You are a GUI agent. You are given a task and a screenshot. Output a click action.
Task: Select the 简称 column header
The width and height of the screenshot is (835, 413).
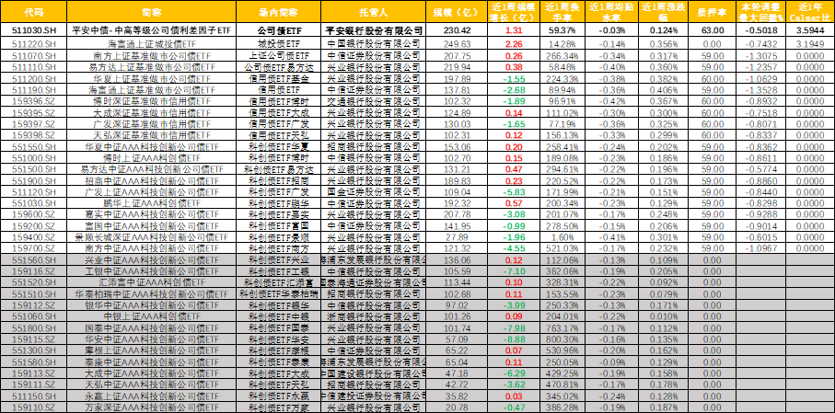click(x=151, y=12)
